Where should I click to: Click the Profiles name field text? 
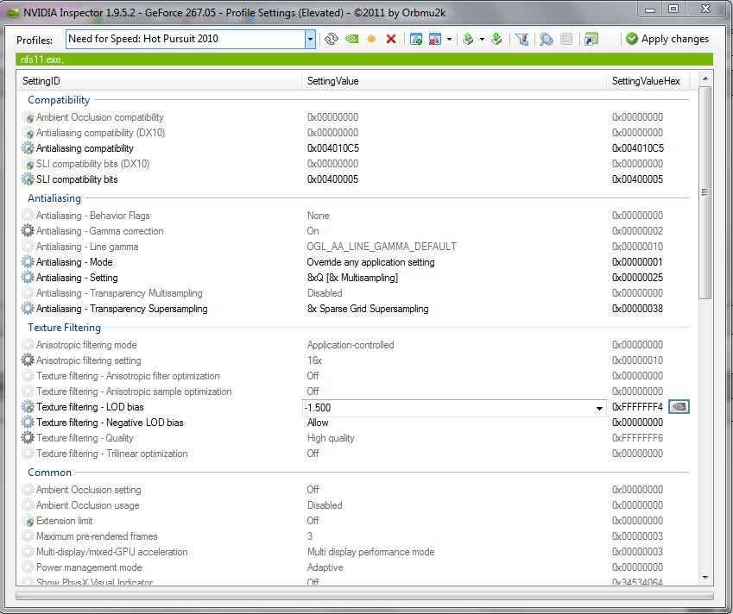[x=143, y=39]
